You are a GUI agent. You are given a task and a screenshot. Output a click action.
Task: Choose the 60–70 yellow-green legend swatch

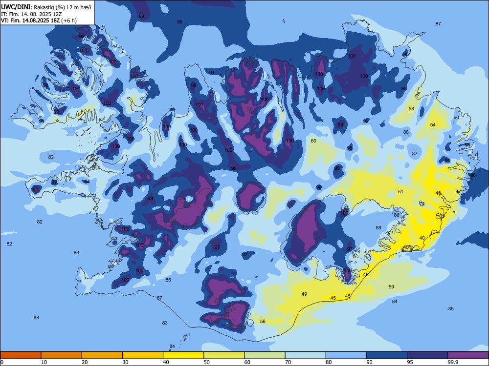(265, 355)
